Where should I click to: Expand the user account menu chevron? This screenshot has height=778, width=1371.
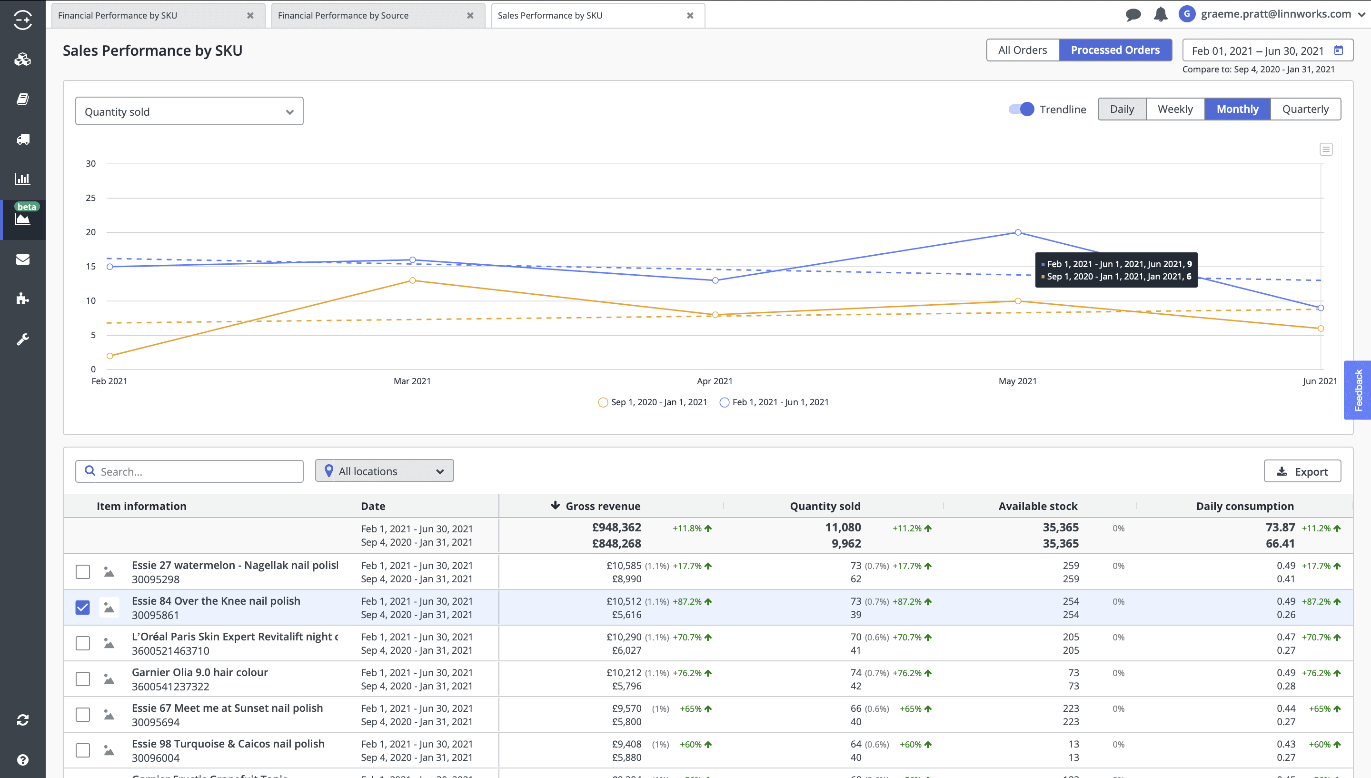click(1361, 15)
